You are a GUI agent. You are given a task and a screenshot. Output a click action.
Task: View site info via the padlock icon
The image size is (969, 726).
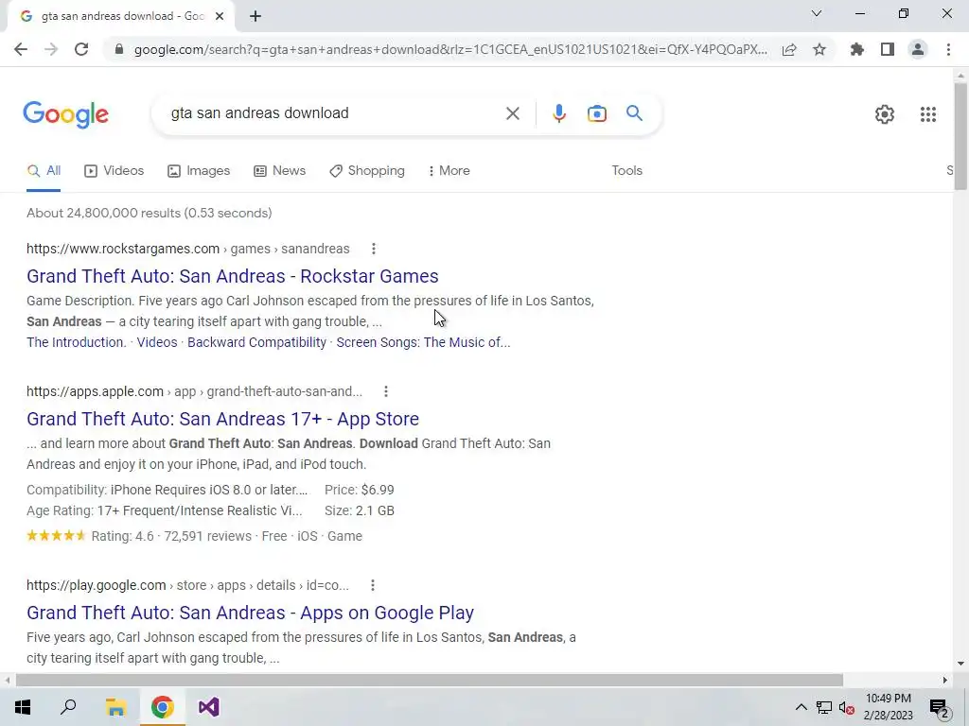click(119, 49)
